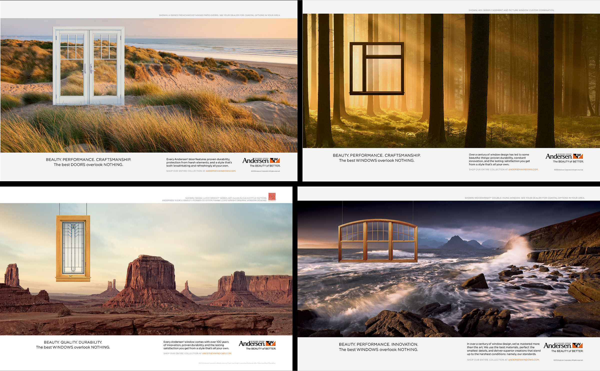
Task: Click The BEAUTY of BETTER tagline in the forest ad
Action: click(x=568, y=162)
